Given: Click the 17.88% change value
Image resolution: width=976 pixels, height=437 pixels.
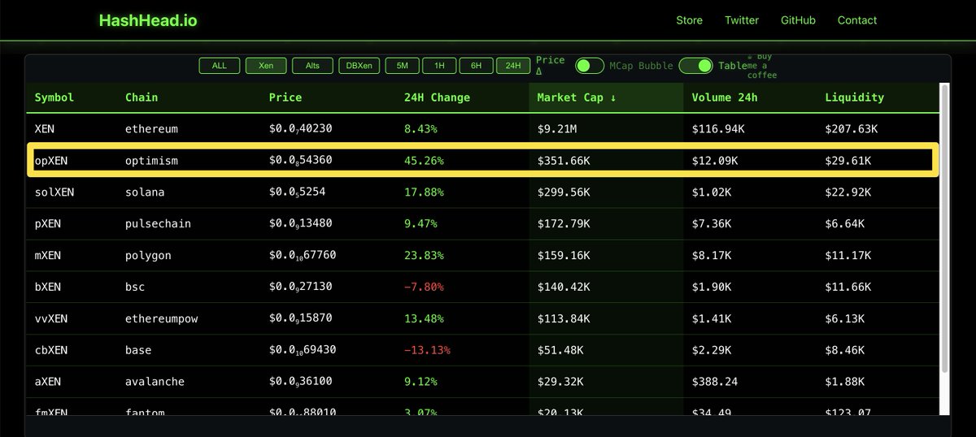Looking at the screenshot, I should click(424, 193).
